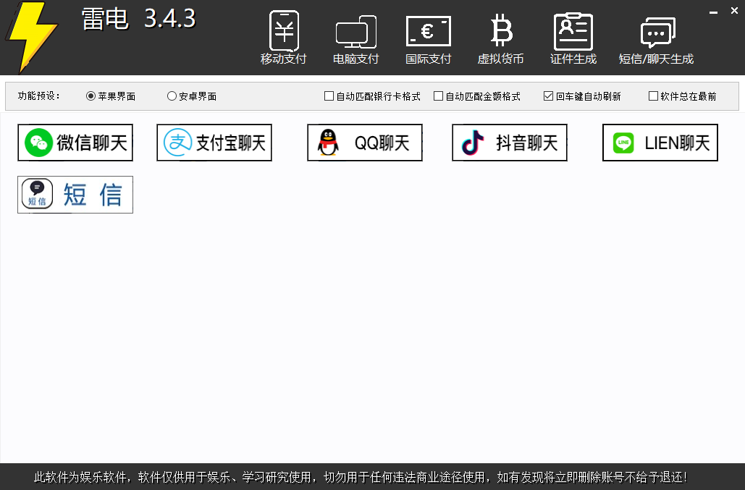Image resolution: width=745 pixels, height=490 pixels.
Task: Enable 自动匹配金额格式 checkbox
Action: [x=439, y=96]
